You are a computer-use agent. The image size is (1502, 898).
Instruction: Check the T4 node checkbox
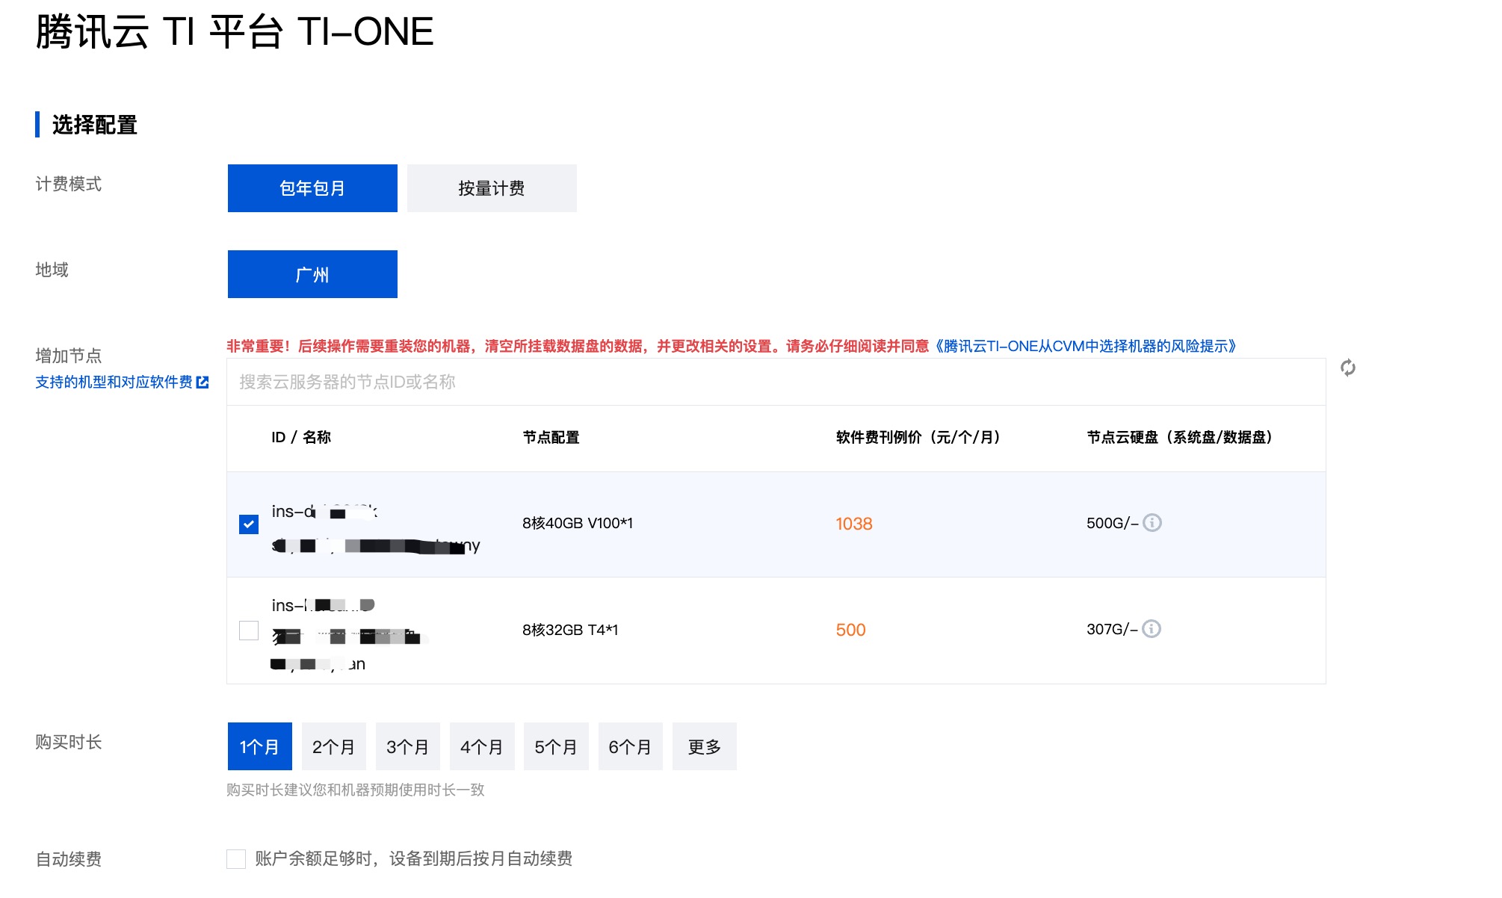click(249, 631)
